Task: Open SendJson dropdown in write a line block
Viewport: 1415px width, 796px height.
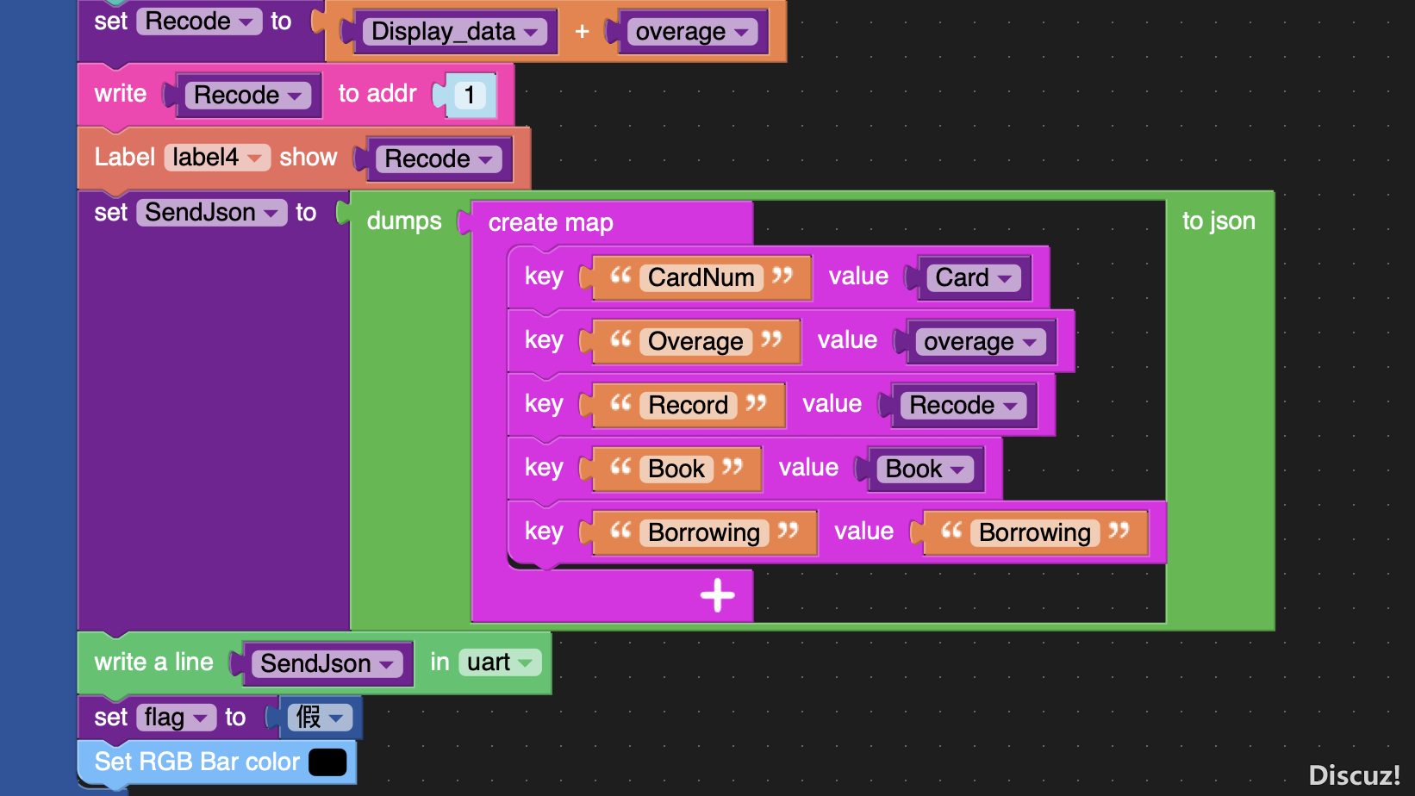Action: point(327,663)
